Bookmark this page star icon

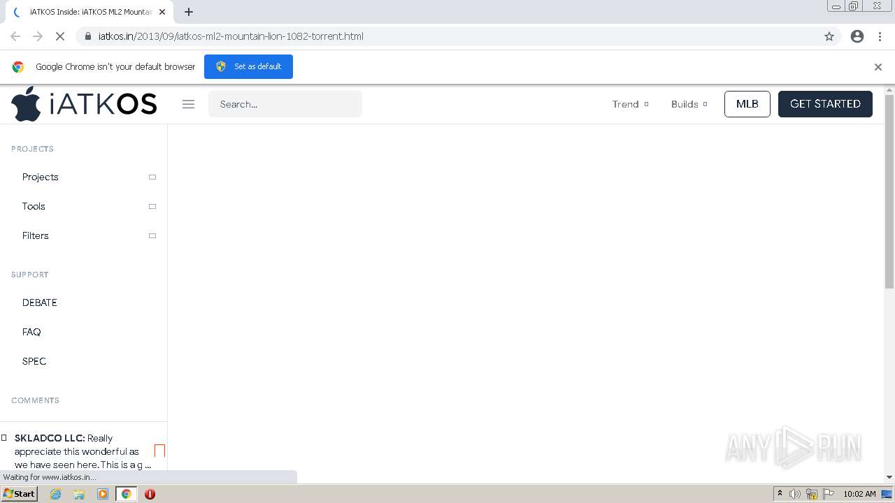coord(829,36)
